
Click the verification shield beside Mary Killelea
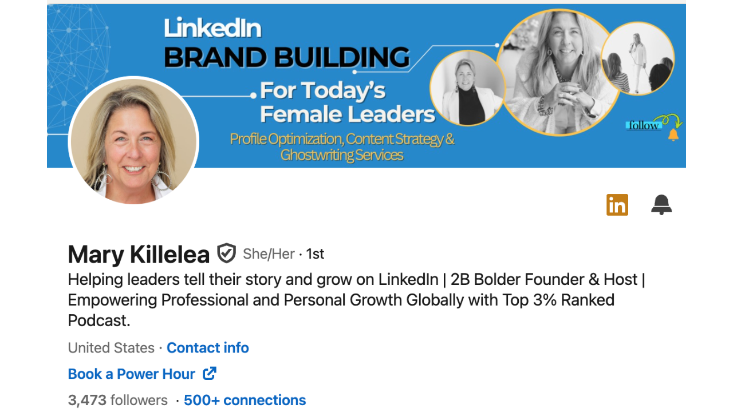pos(226,253)
